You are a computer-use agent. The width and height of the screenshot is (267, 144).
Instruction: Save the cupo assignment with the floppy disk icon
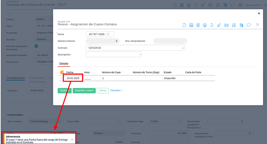tap(191, 25)
